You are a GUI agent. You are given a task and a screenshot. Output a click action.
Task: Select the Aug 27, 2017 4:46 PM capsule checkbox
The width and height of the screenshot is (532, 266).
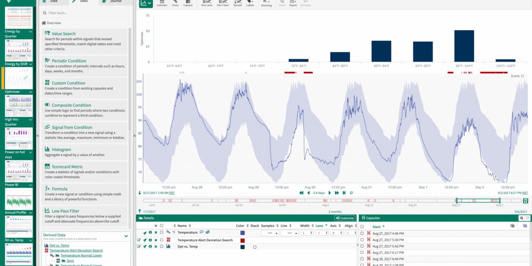(362, 233)
